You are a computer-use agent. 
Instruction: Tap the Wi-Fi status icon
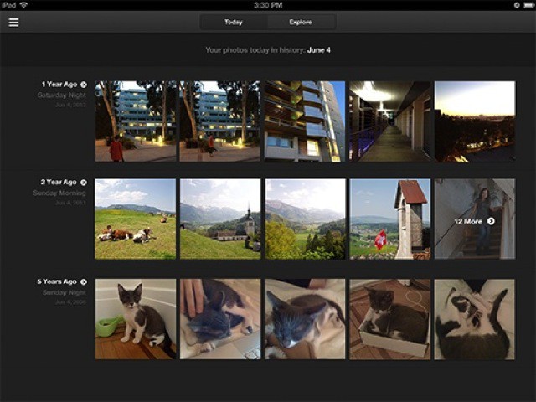point(23,5)
